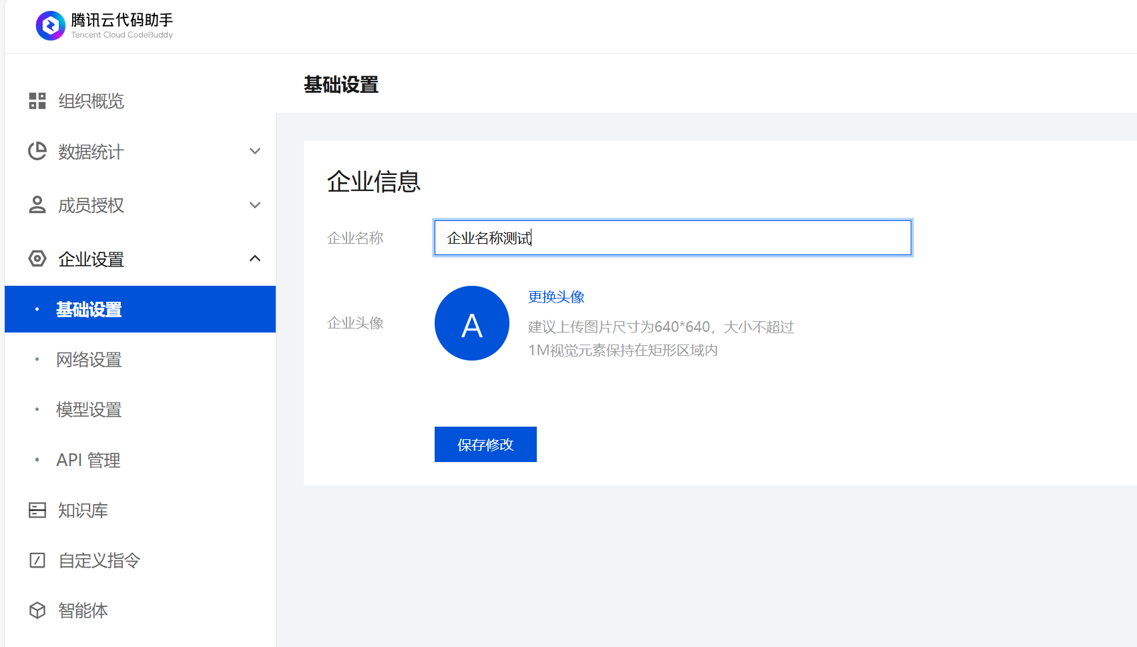Expand the 数据统计 chevron
1137x647 pixels.
254,152
